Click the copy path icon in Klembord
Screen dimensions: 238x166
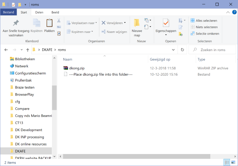click(59, 27)
